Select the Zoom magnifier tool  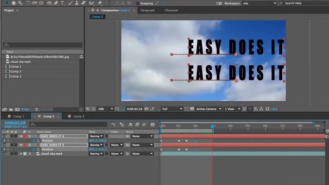click(x=20, y=3)
